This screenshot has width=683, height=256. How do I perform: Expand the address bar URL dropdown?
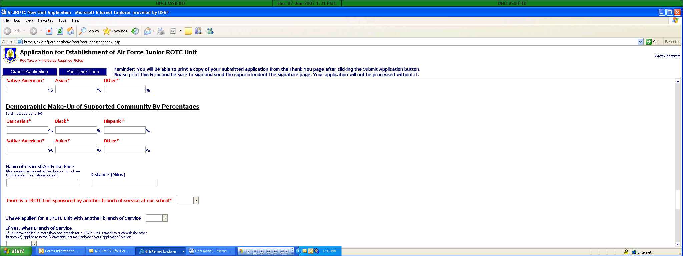click(640, 42)
